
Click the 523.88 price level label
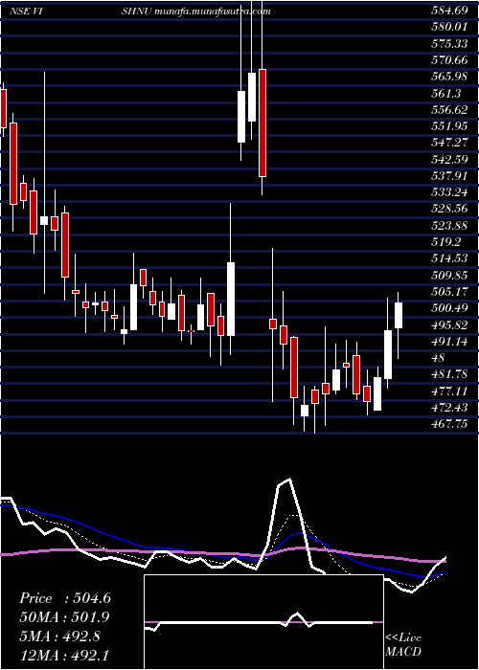tap(449, 226)
